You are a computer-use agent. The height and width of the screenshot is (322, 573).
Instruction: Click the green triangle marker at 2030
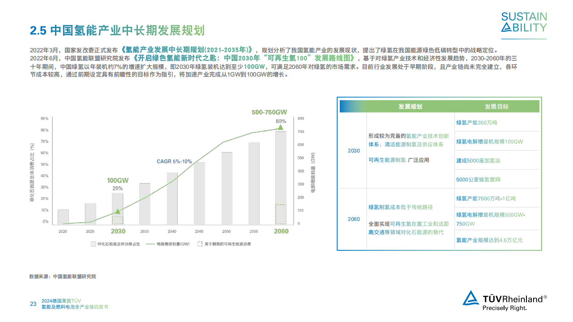coord(117,212)
